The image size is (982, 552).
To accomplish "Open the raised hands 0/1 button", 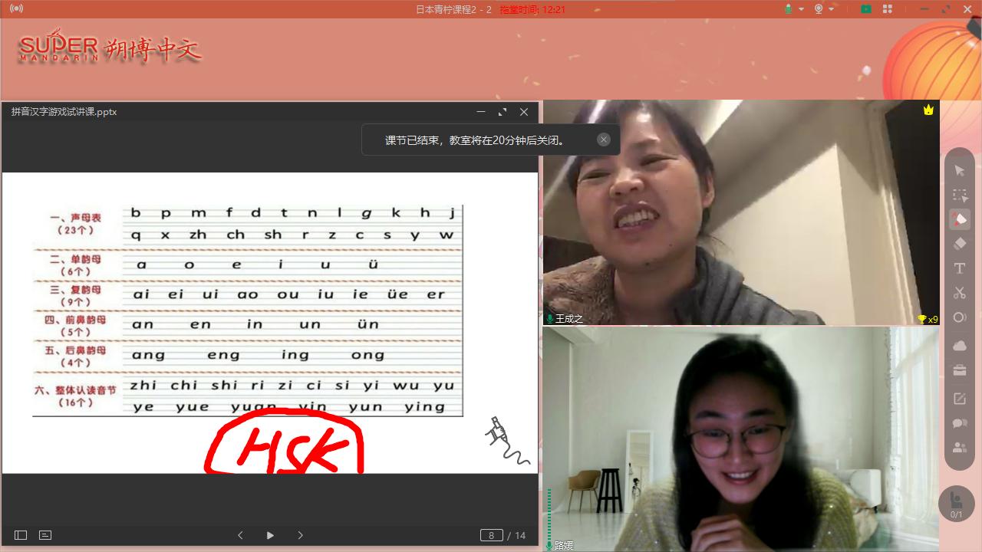I will (957, 504).
